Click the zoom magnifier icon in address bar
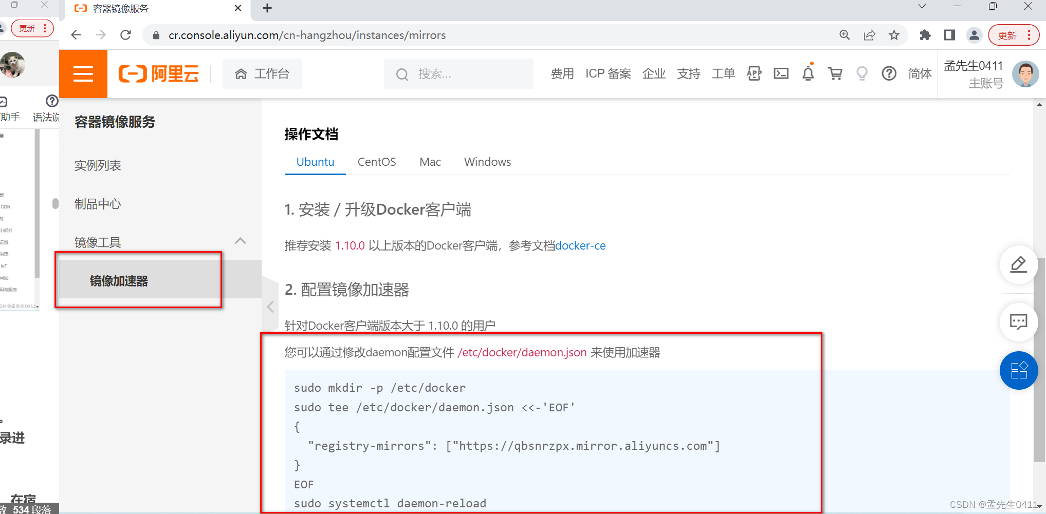This screenshot has width=1046, height=514. coord(845,35)
